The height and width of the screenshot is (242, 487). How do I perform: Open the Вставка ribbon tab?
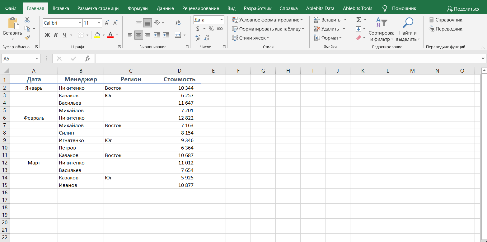coord(61,8)
